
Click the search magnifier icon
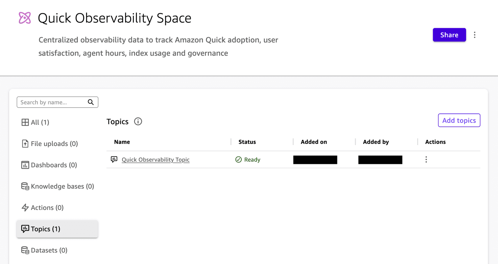91,102
